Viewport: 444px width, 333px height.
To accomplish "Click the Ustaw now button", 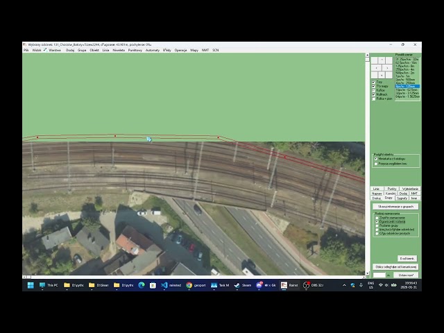I will (406, 275).
